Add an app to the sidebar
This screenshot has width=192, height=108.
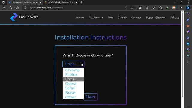tap(188, 62)
